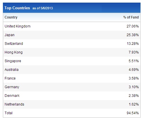This screenshot has height=120, width=142.
Task: Select the United Kingdom row label
Action: [x=17, y=26]
